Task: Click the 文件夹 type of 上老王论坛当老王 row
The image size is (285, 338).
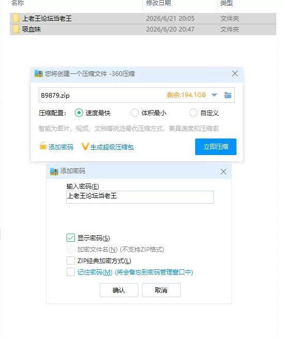Action: [x=230, y=19]
